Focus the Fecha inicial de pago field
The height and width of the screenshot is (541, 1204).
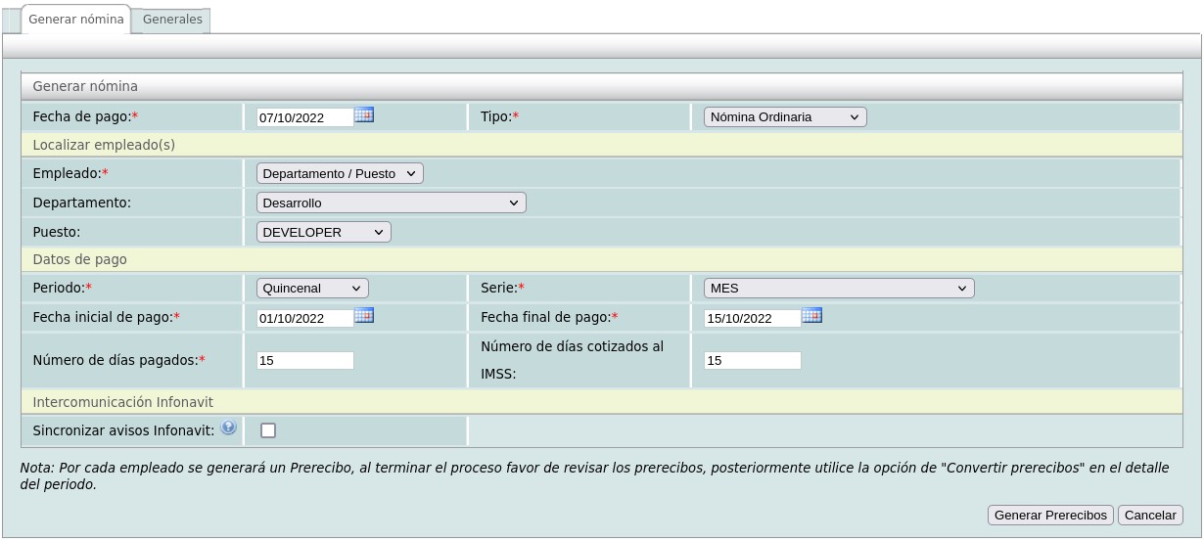click(303, 318)
